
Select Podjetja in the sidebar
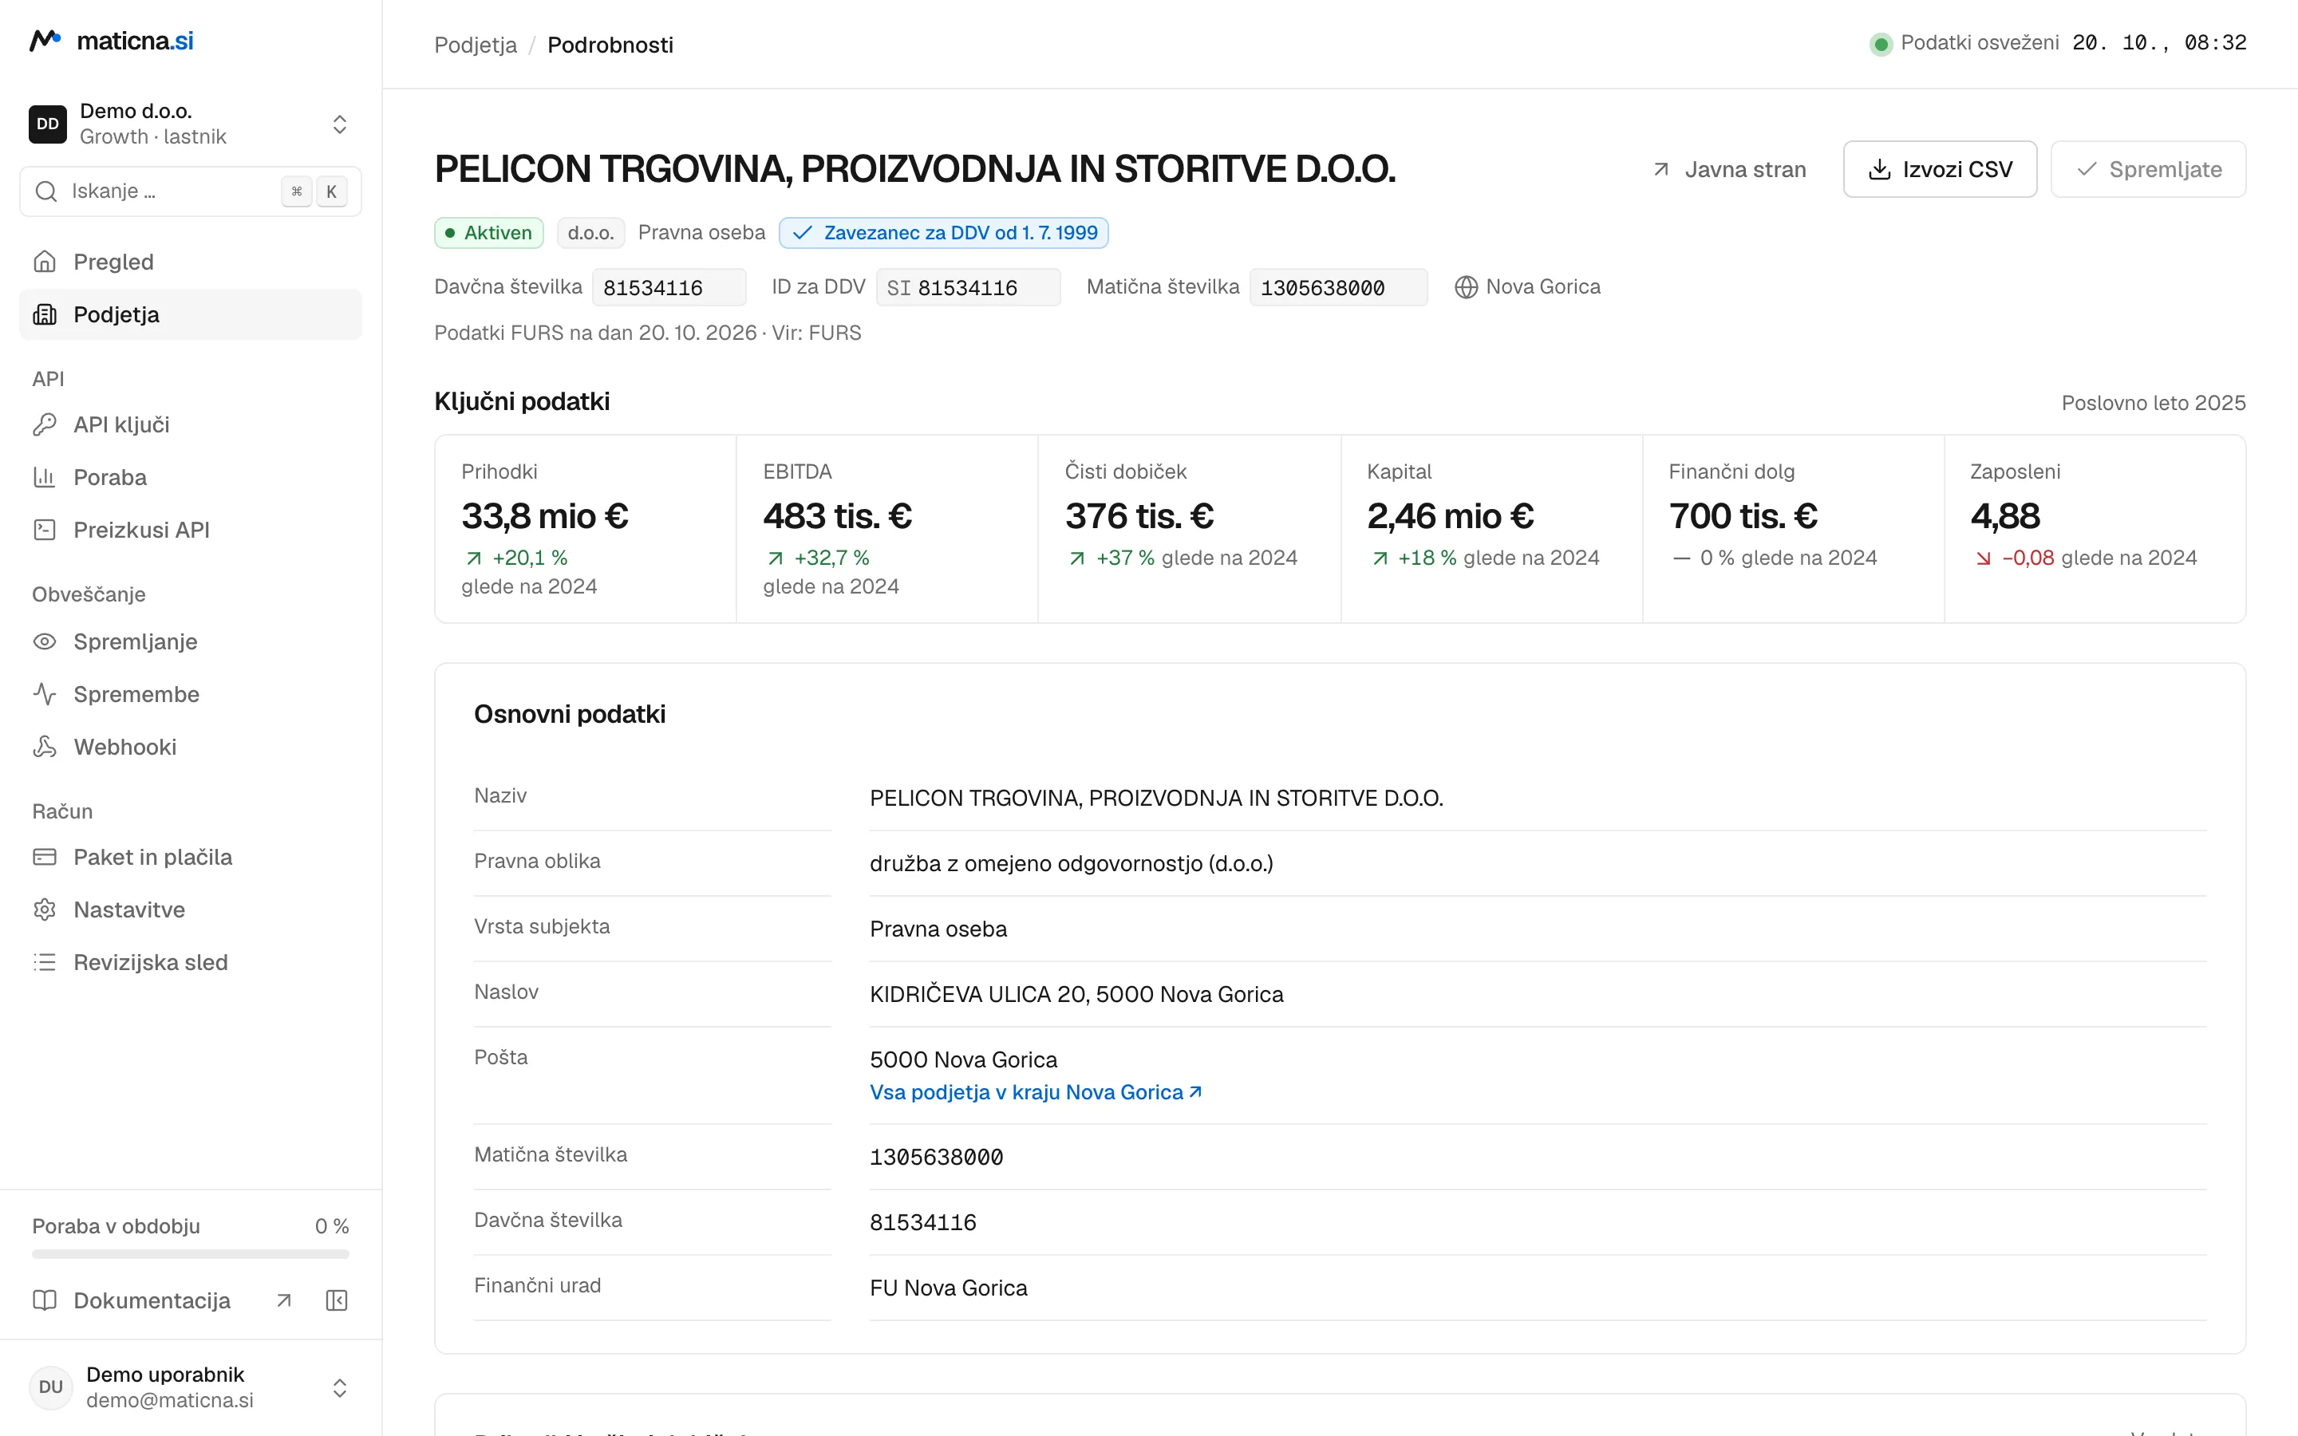(x=190, y=314)
